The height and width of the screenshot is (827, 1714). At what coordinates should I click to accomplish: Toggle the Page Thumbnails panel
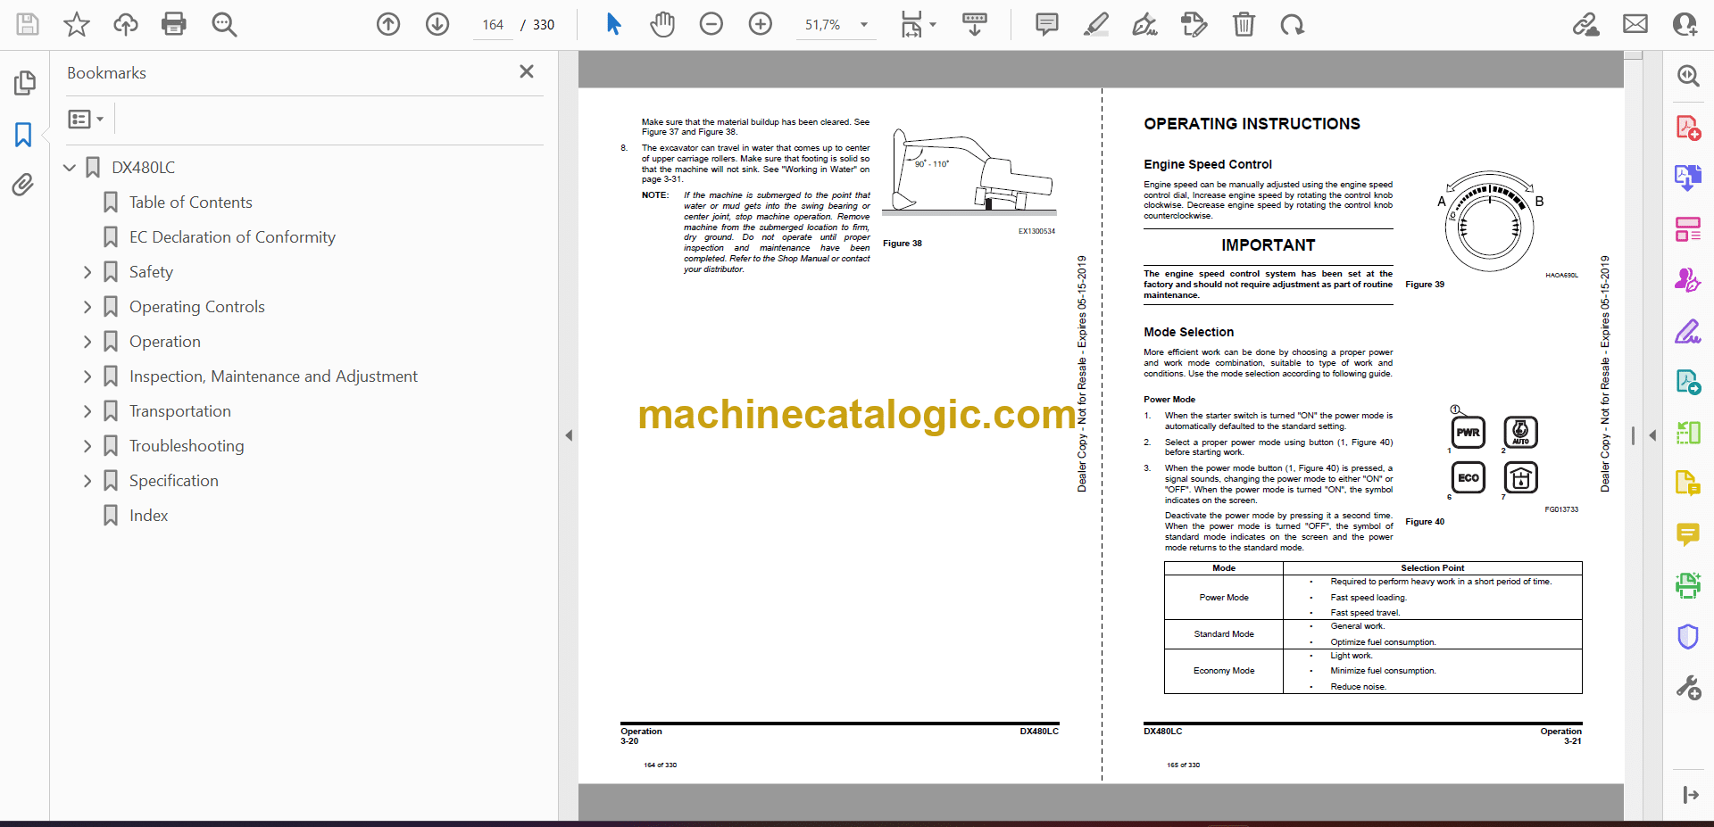click(24, 83)
